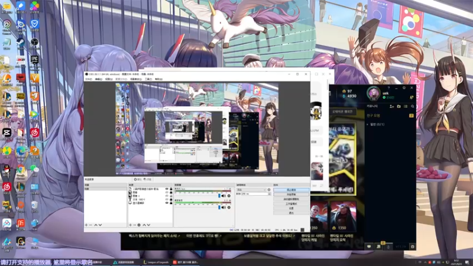Click the League voice microphone icon
The image size is (473, 266).
click(x=388, y=246)
